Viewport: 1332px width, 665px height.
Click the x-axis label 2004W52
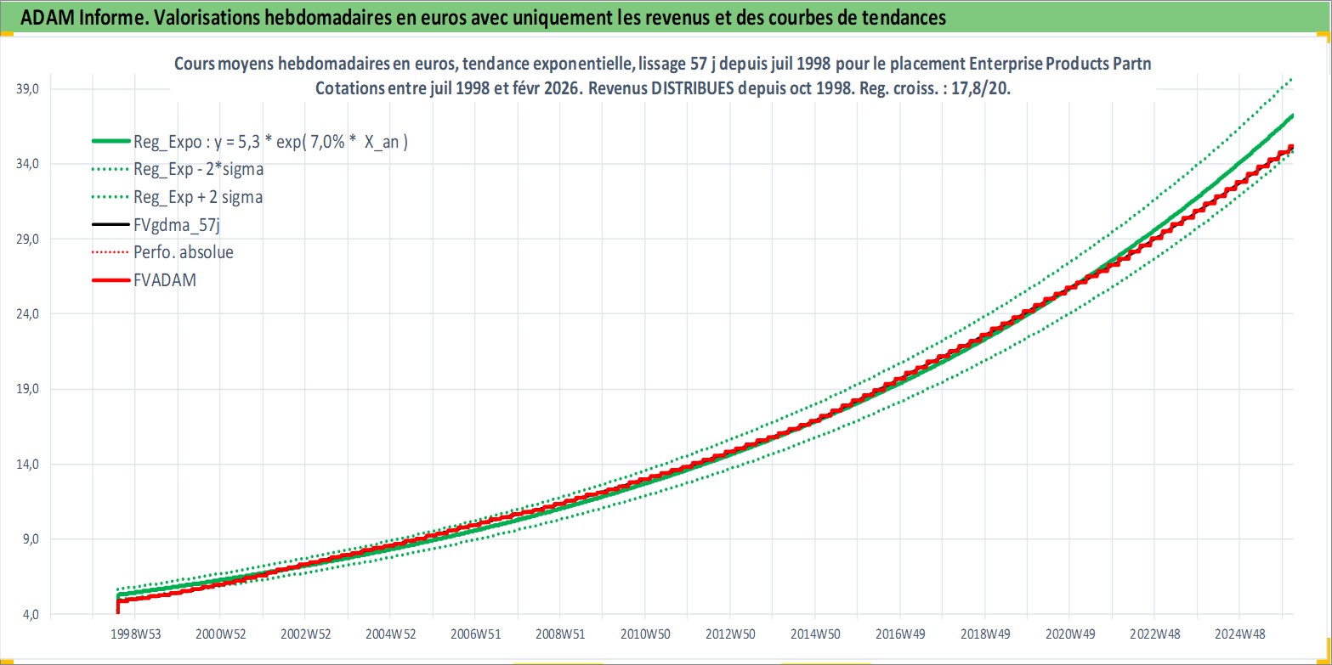click(x=390, y=634)
